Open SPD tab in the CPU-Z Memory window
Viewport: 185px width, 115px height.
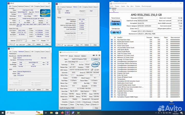80,7
